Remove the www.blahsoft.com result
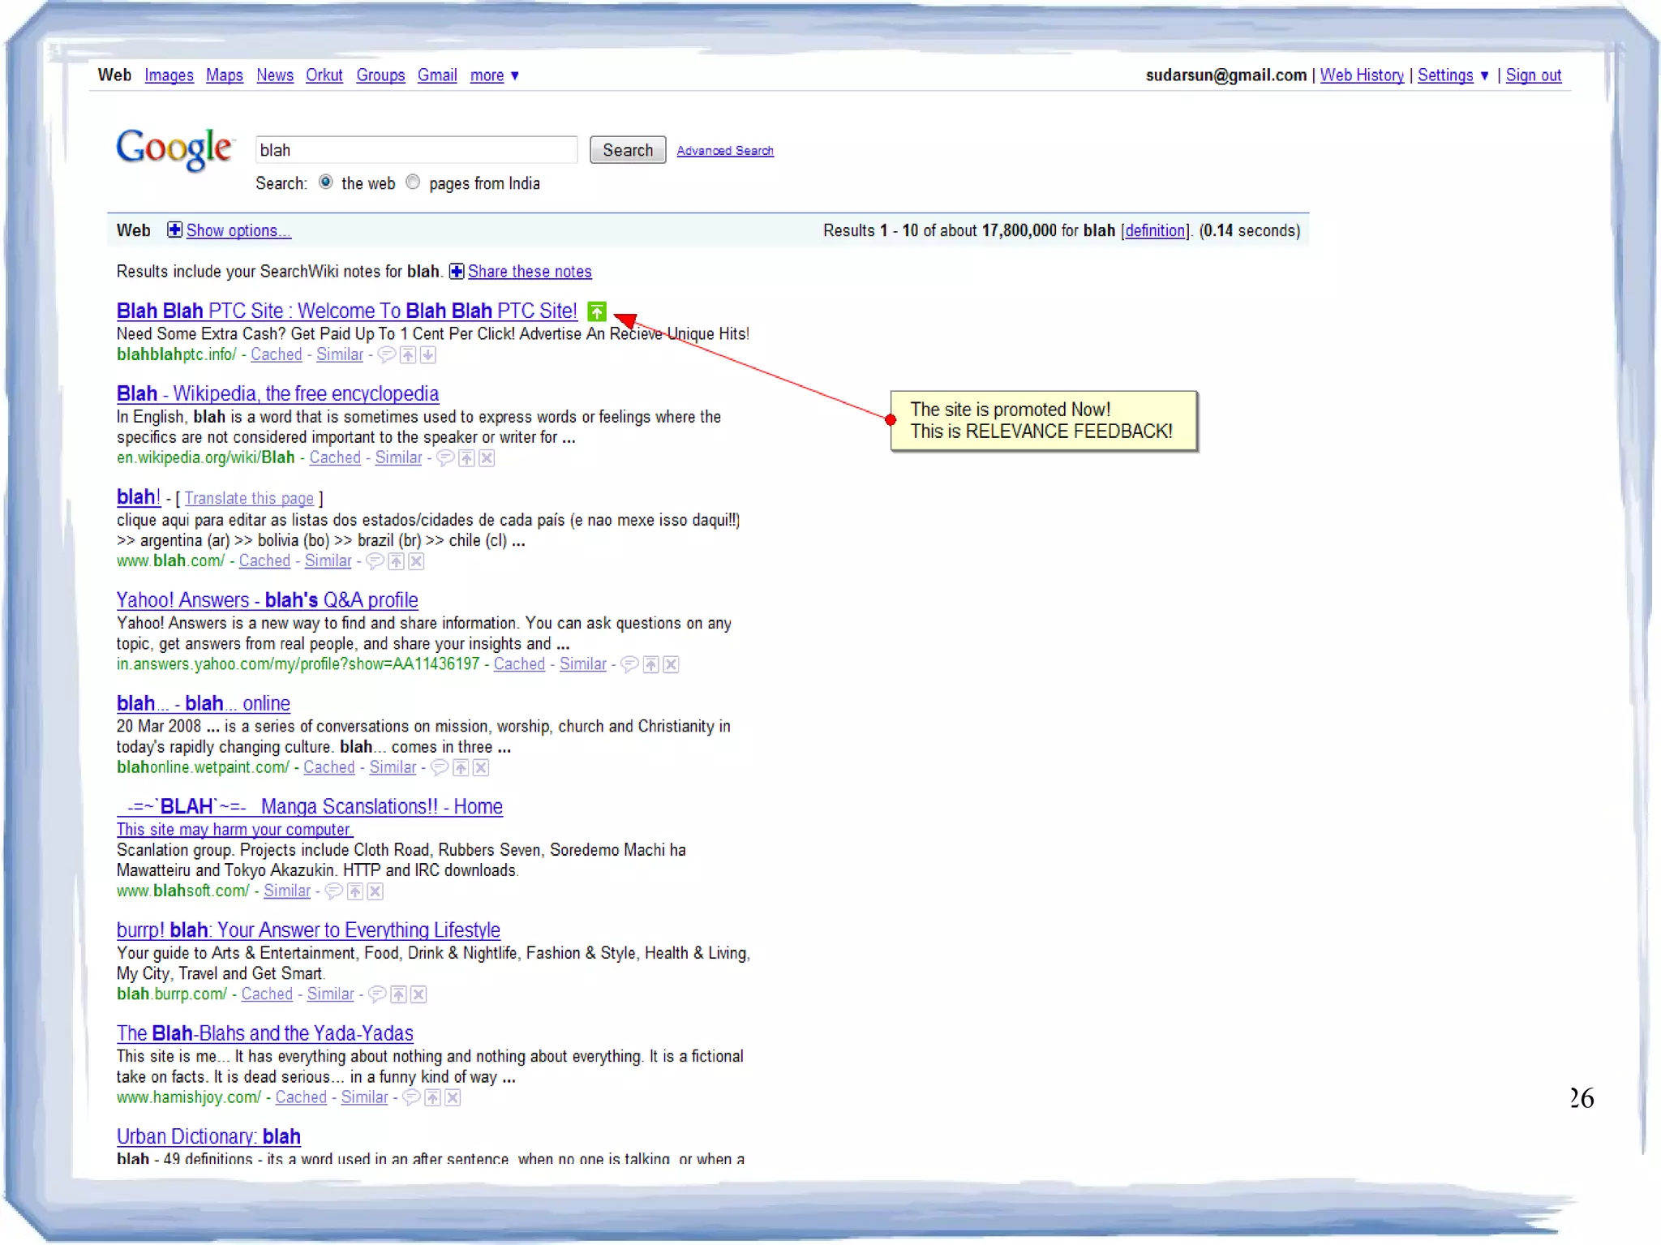Image resolution: width=1661 pixels, height=1245 pixels. pyautogui.click(x=375, y=891)
